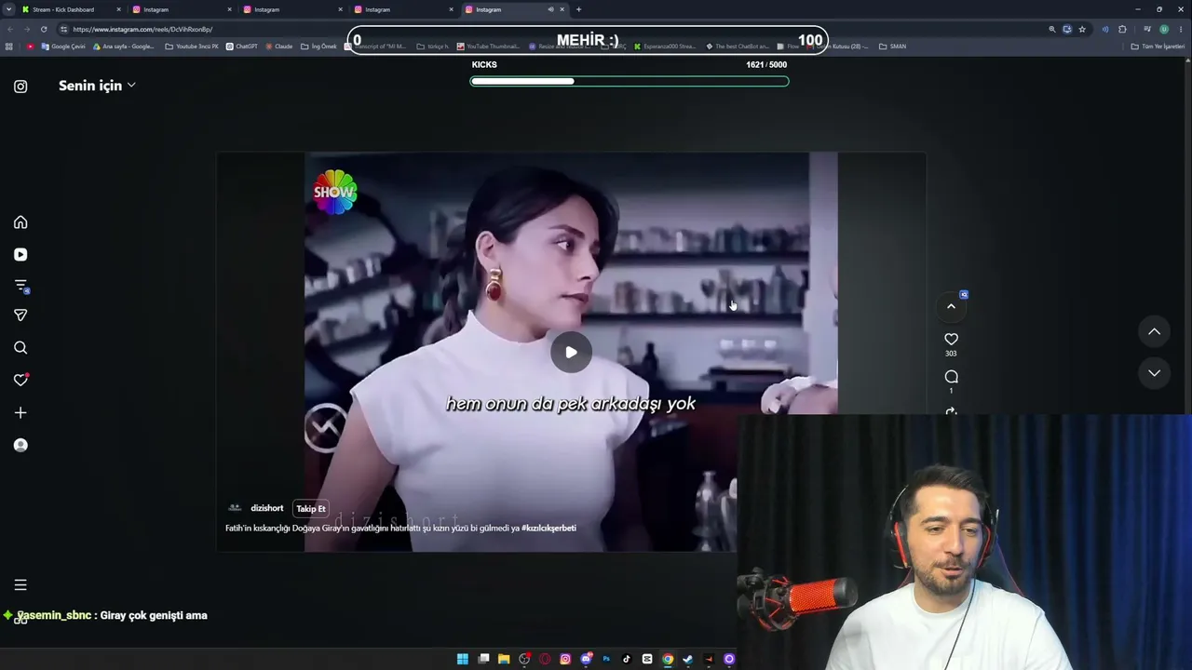Open Chrome tab search dropdown
Image resolution: width=1192 pixels, height=670 pixels.
coord(8,9)
